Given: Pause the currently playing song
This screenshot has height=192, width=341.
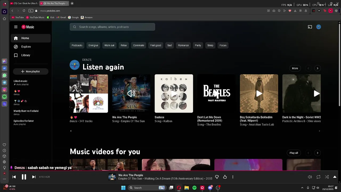Looking at the screenshot, I should 24,177.
